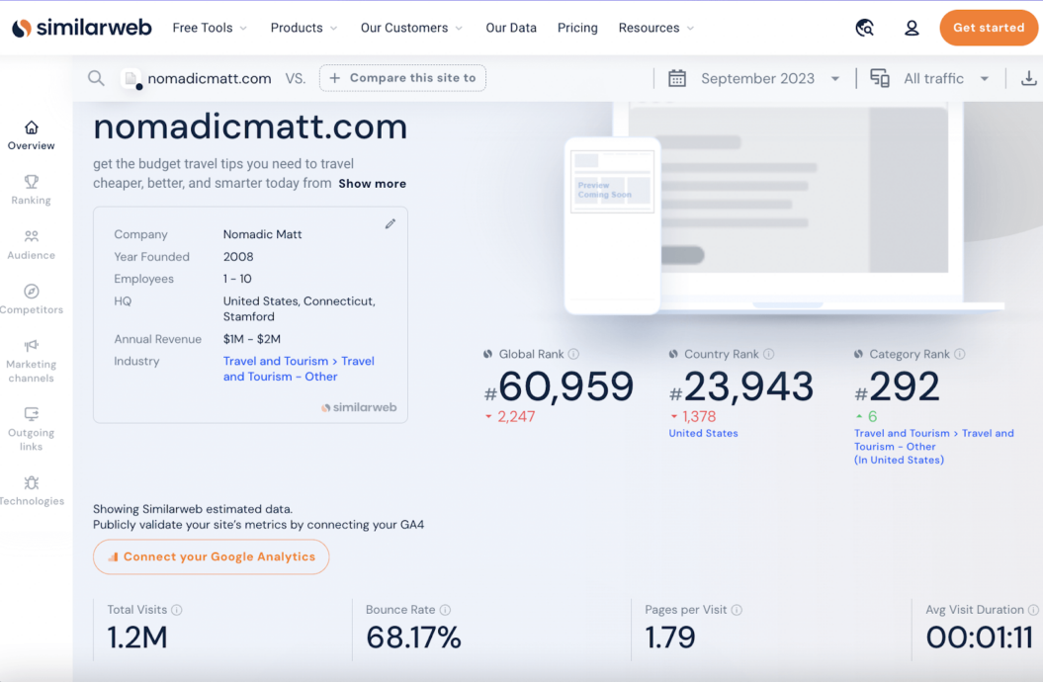This screenshot has height=682, width=1043.
Task: Click the info icon next to Country Rank
Action: pyautogui.click(x=768, y=354)
